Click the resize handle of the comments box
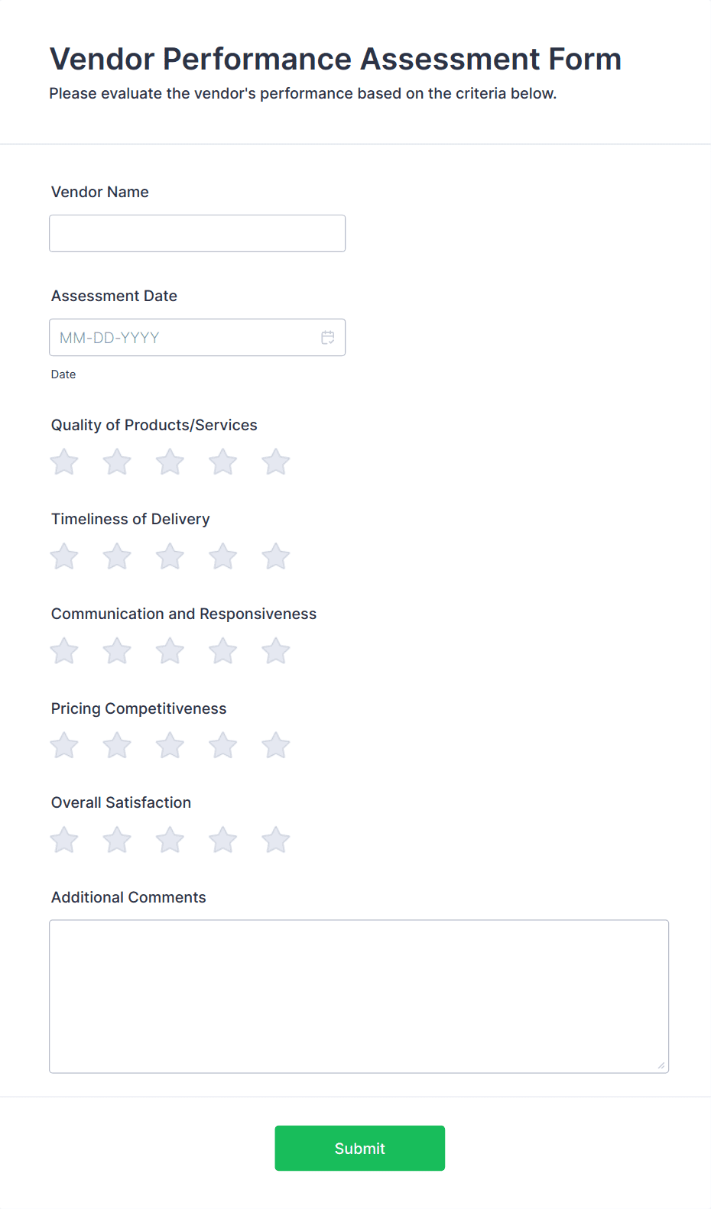711x1209 pixels. click(662, 1065)
